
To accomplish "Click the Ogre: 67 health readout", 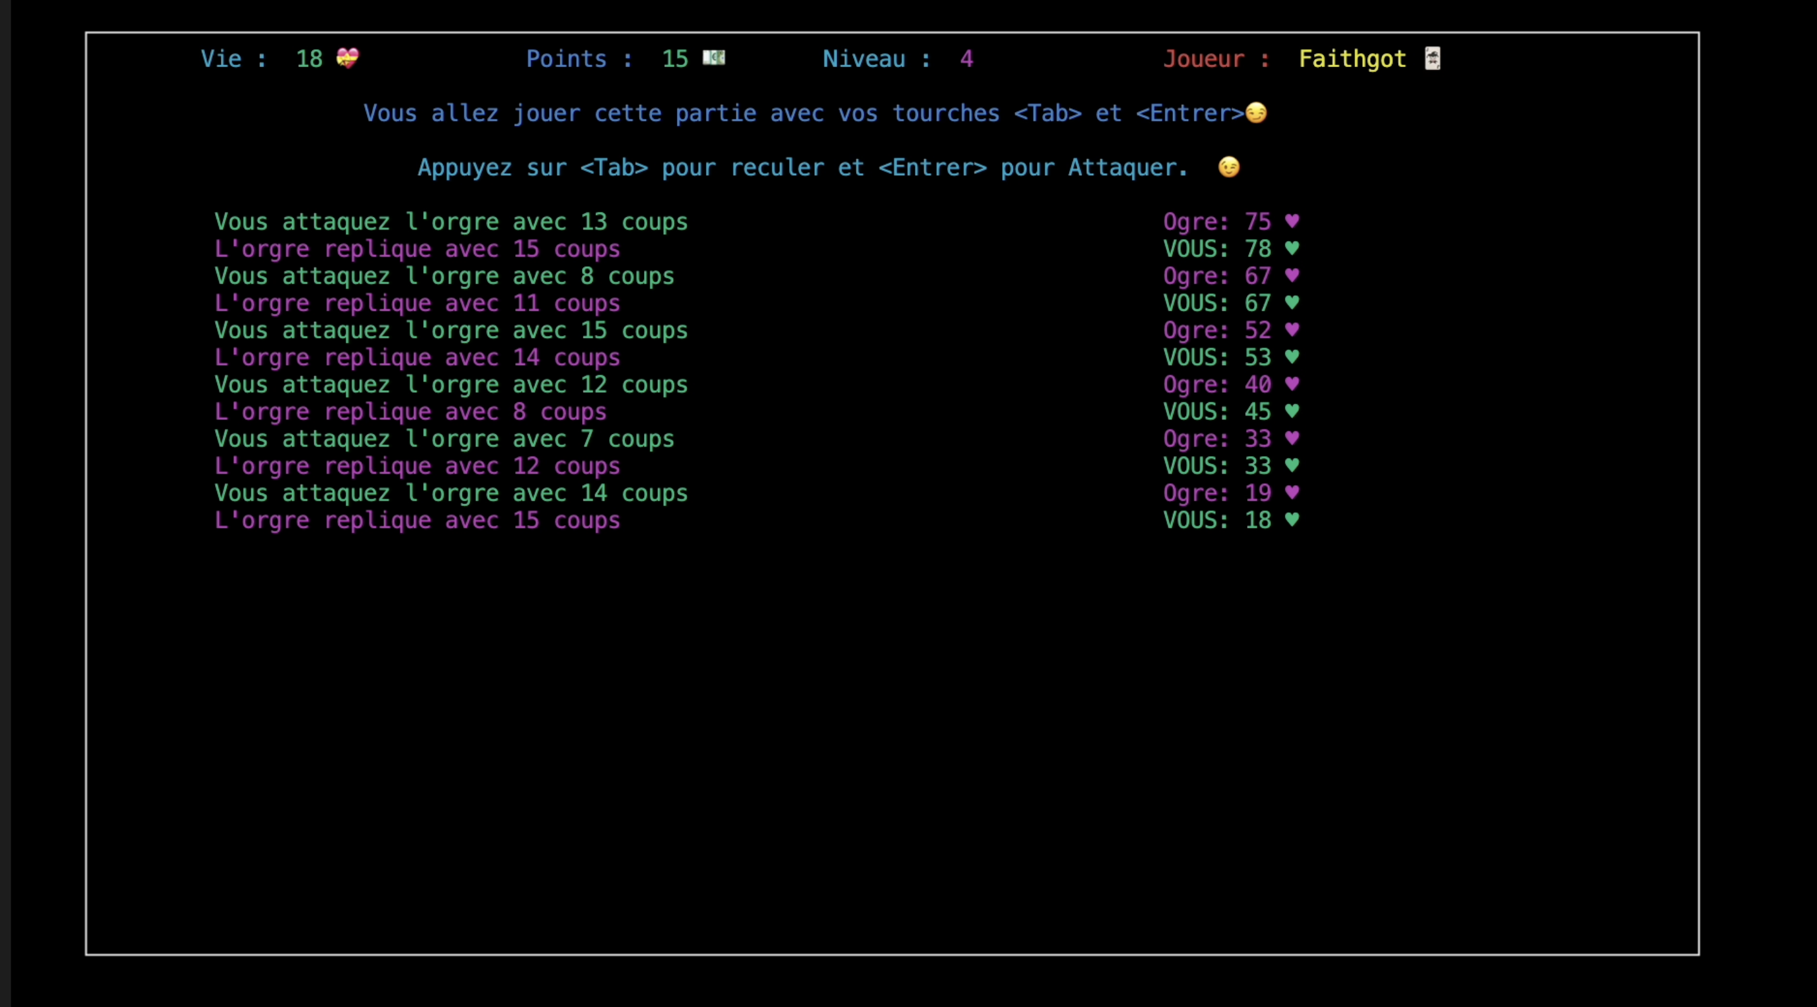I will [1217, 276].
